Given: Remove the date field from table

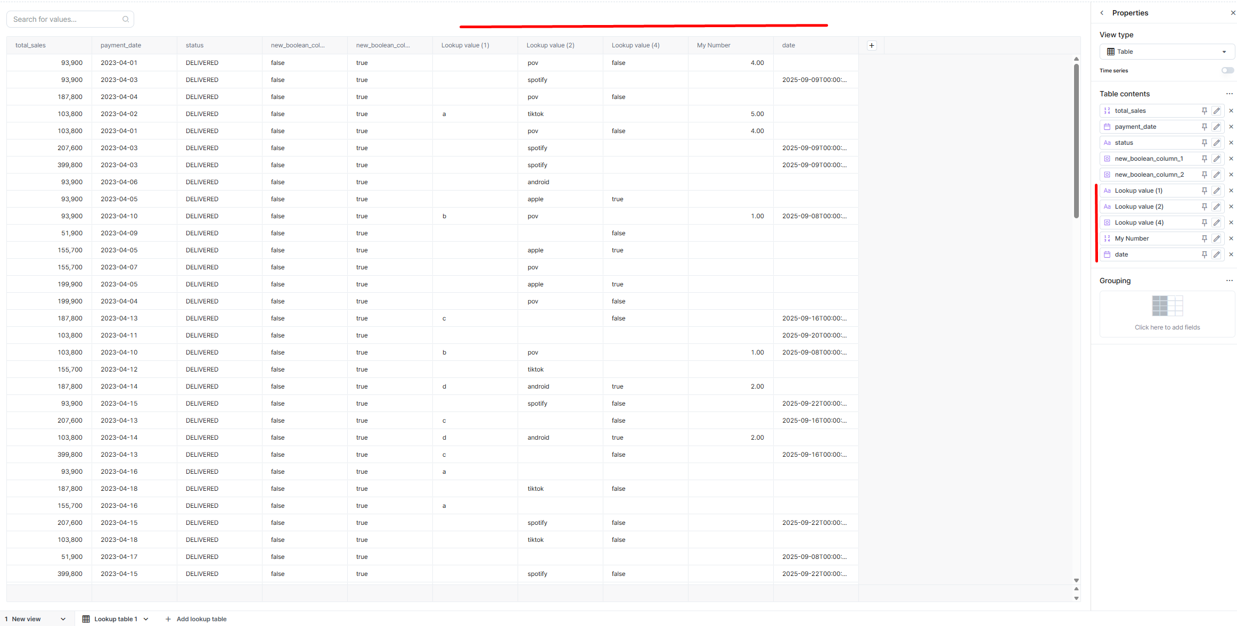Looking at the screenshot, I should pos(1231,254).
